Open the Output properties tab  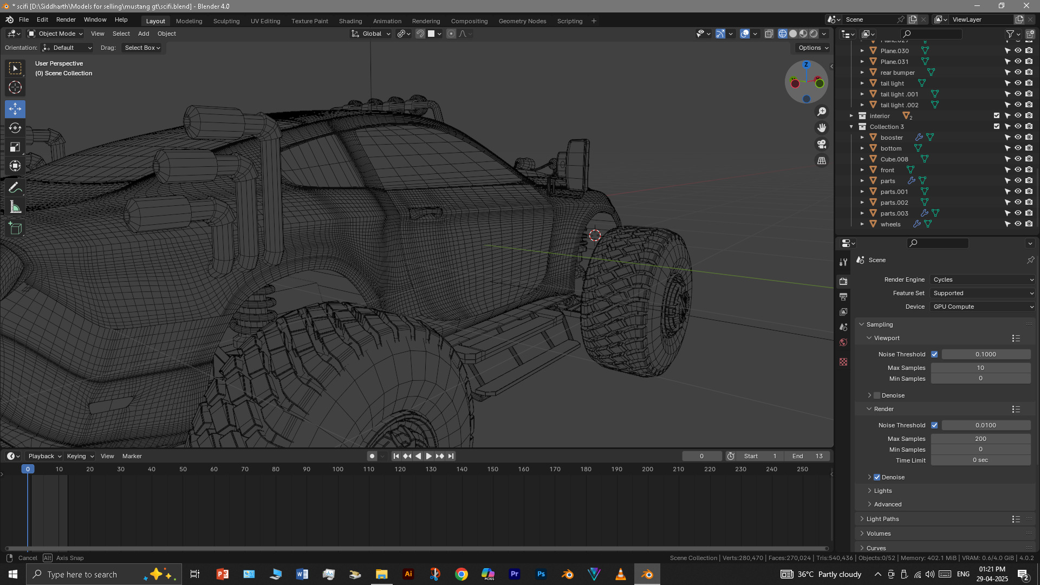pyautogui.click(x=843, y=297)
